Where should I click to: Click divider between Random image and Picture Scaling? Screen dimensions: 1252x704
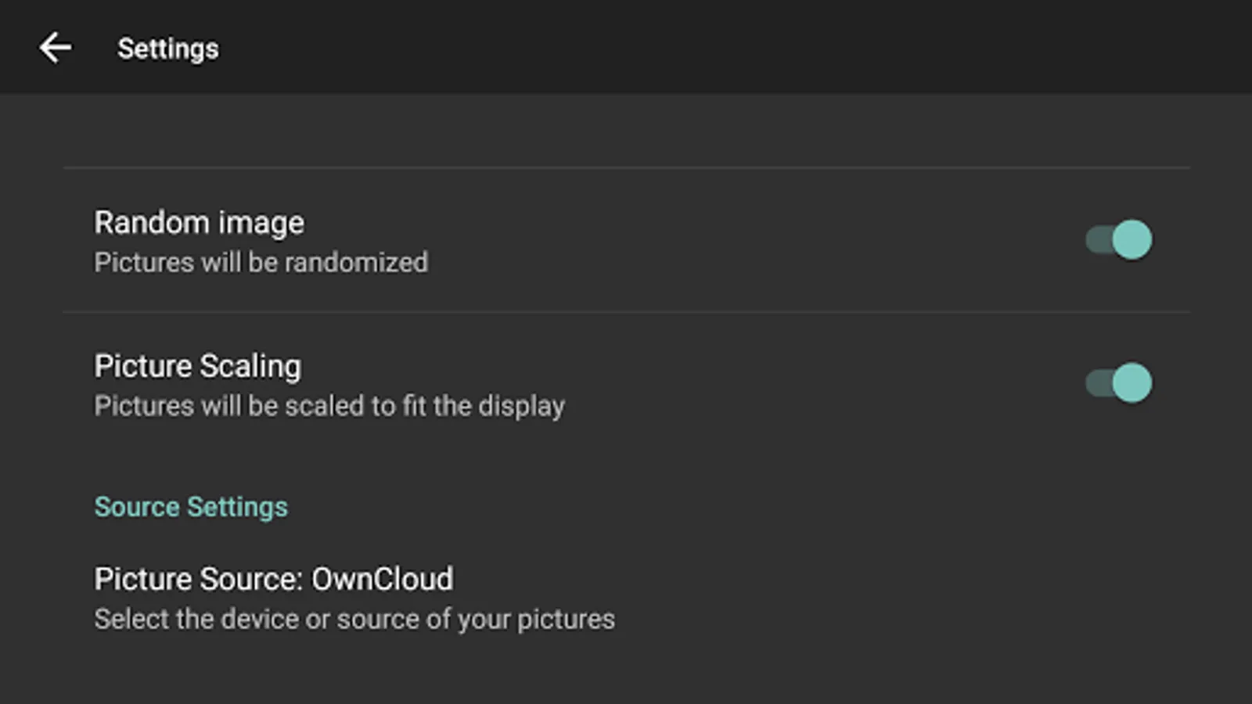(626, 312)
